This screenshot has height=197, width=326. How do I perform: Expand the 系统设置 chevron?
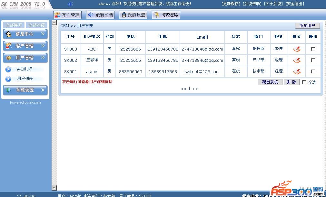(x=43, y=90)
